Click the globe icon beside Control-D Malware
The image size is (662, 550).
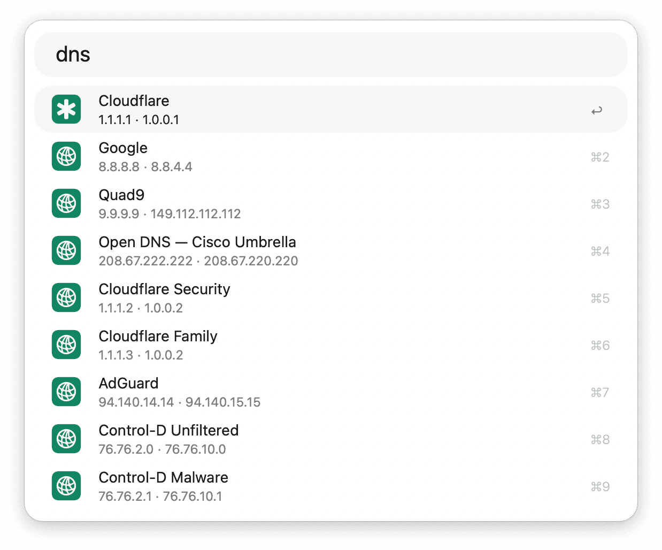point(66,486)
